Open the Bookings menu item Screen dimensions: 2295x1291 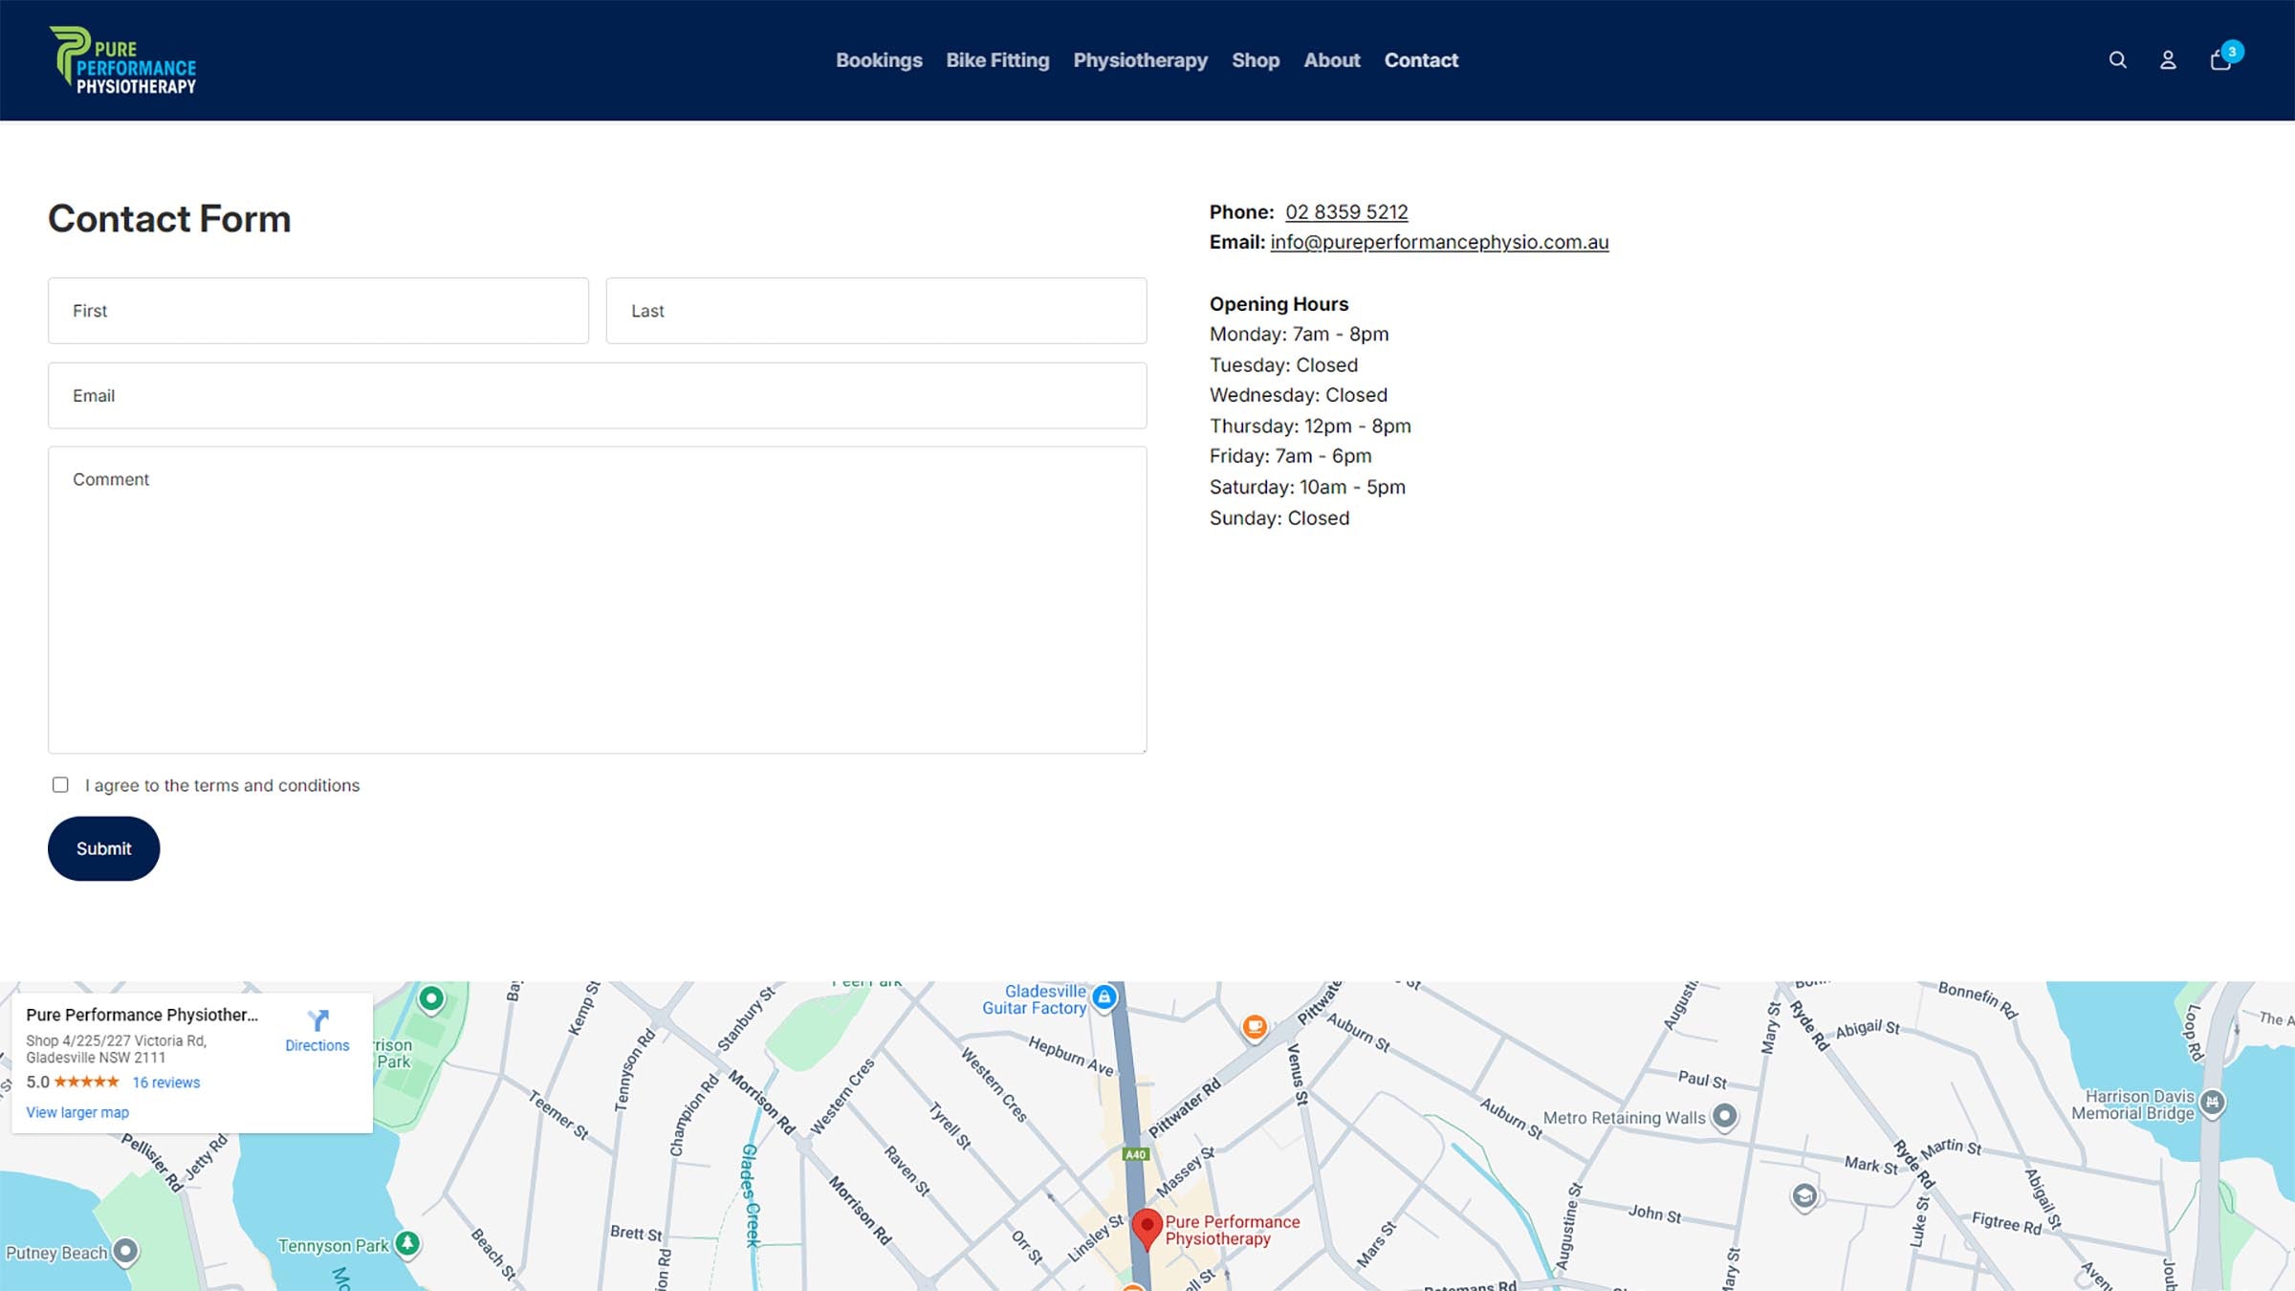(878, 60)
